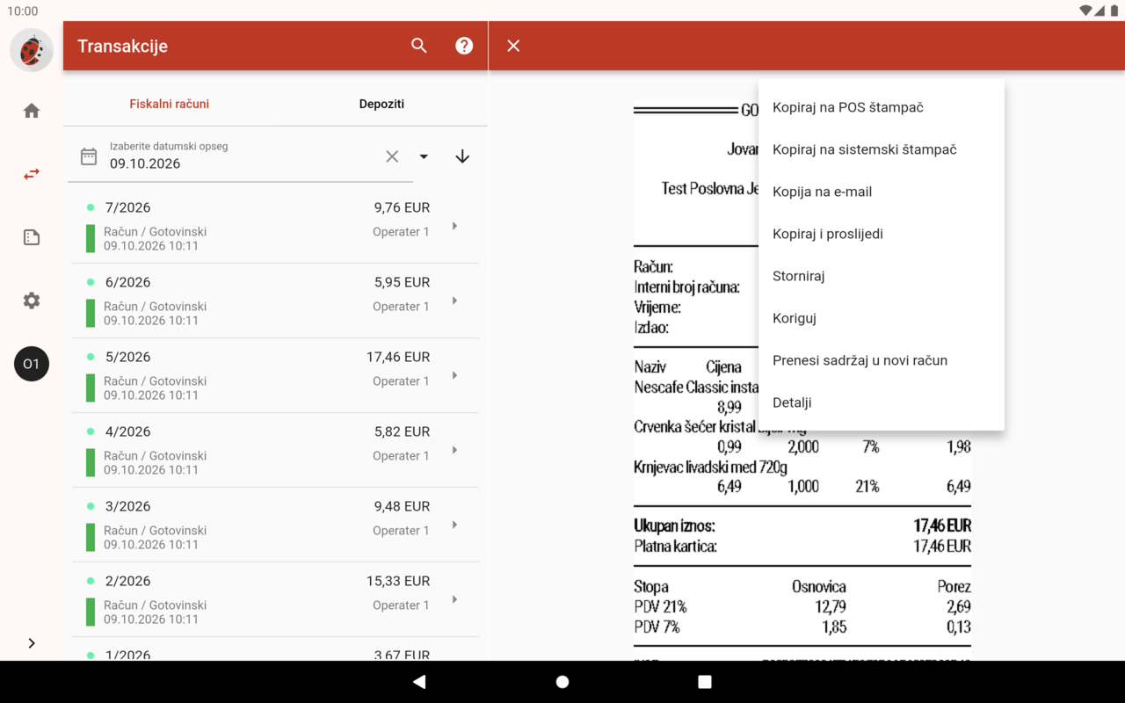Expand transaction 6/2026 arrow
The image size is (1125, 703).
454,301
